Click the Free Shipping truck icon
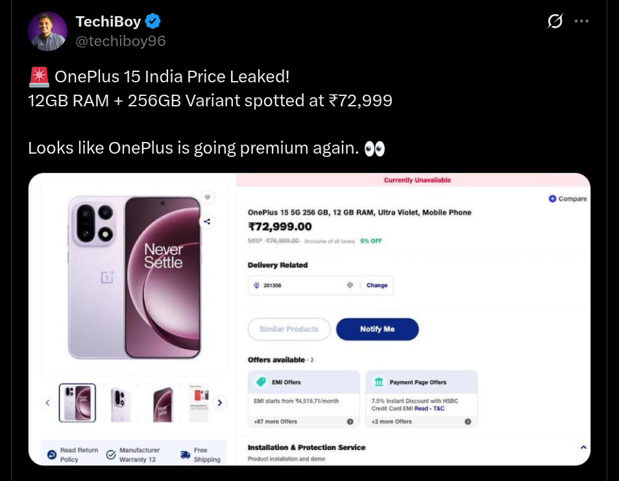Image resolution: width=619 pixels, height=481 pixels. (186, 455)
